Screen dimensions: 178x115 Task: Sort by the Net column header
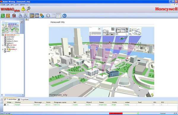(79, 102)
